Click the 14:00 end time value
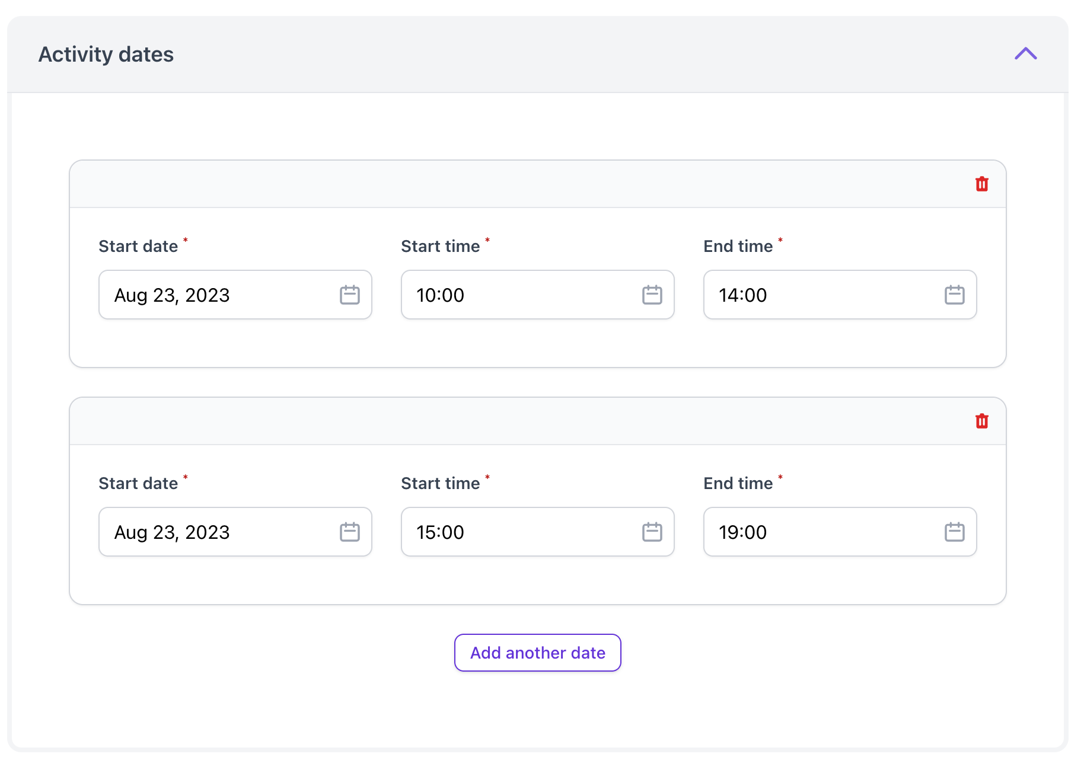This screenshot has width=1084, height=773. pos(742,295)
